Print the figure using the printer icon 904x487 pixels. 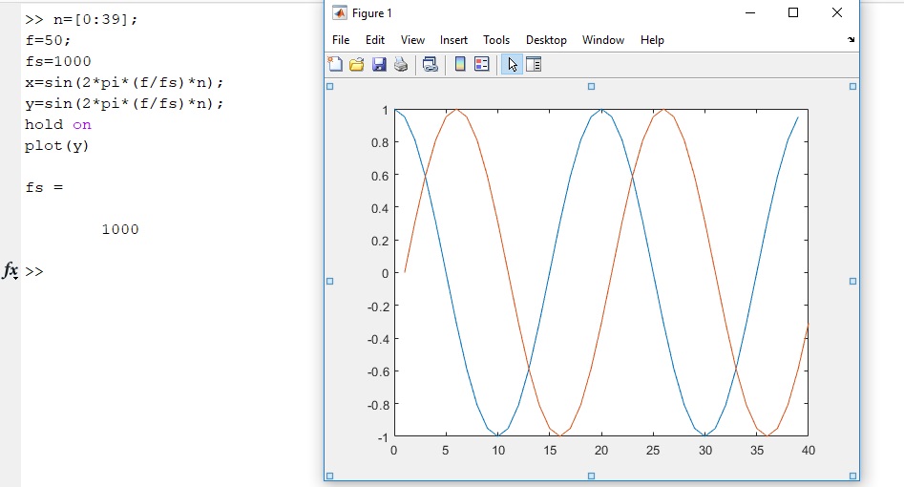point(401,64)
